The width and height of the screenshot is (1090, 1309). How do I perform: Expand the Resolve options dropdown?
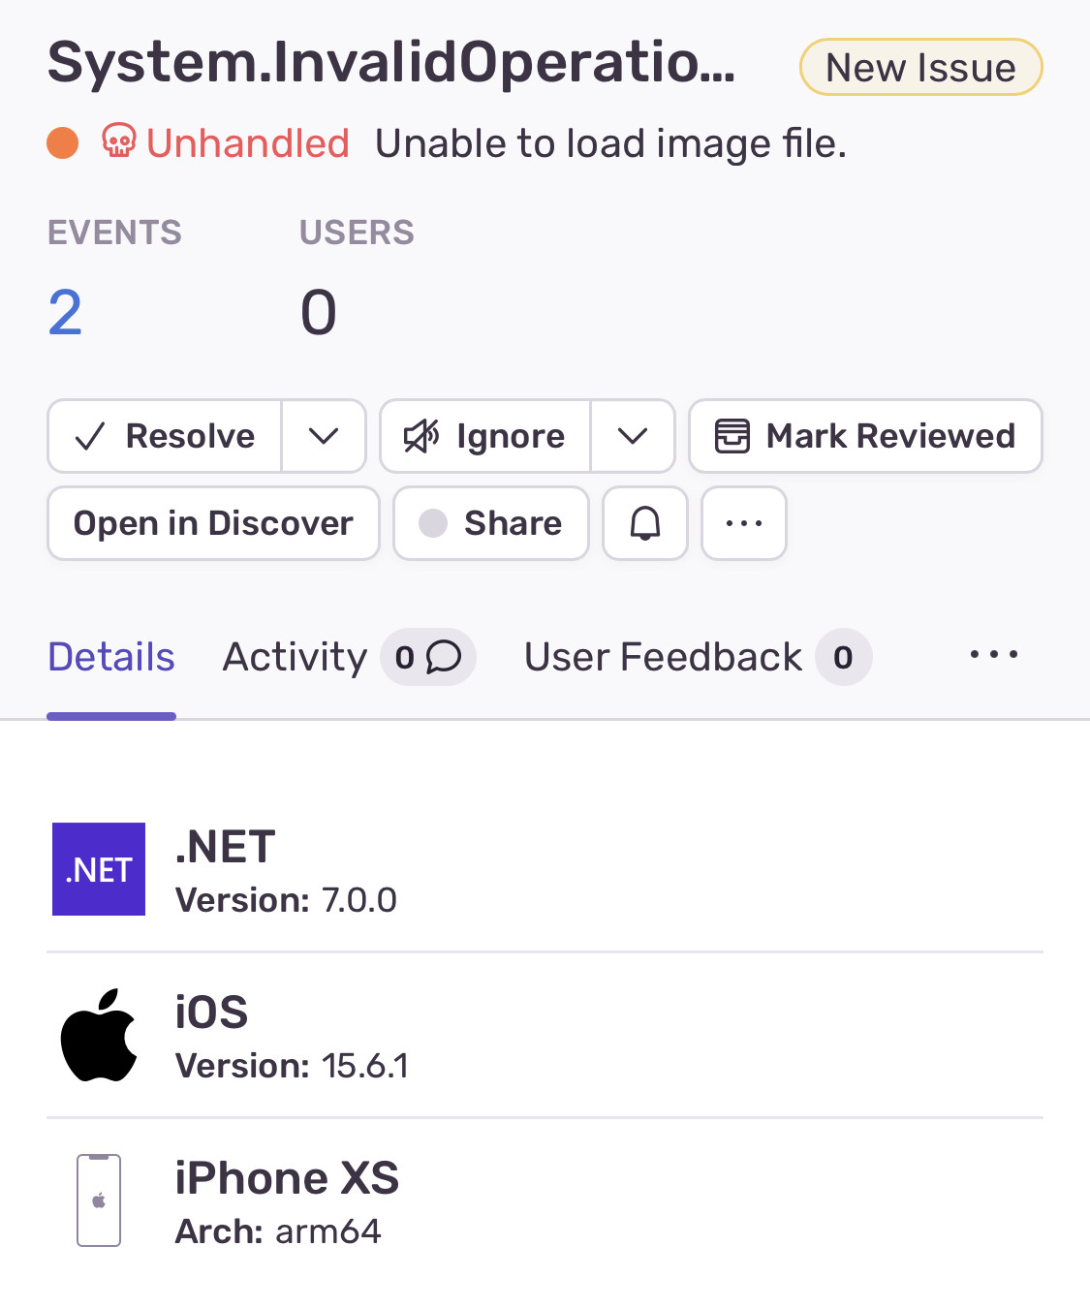tap(324, 436)
